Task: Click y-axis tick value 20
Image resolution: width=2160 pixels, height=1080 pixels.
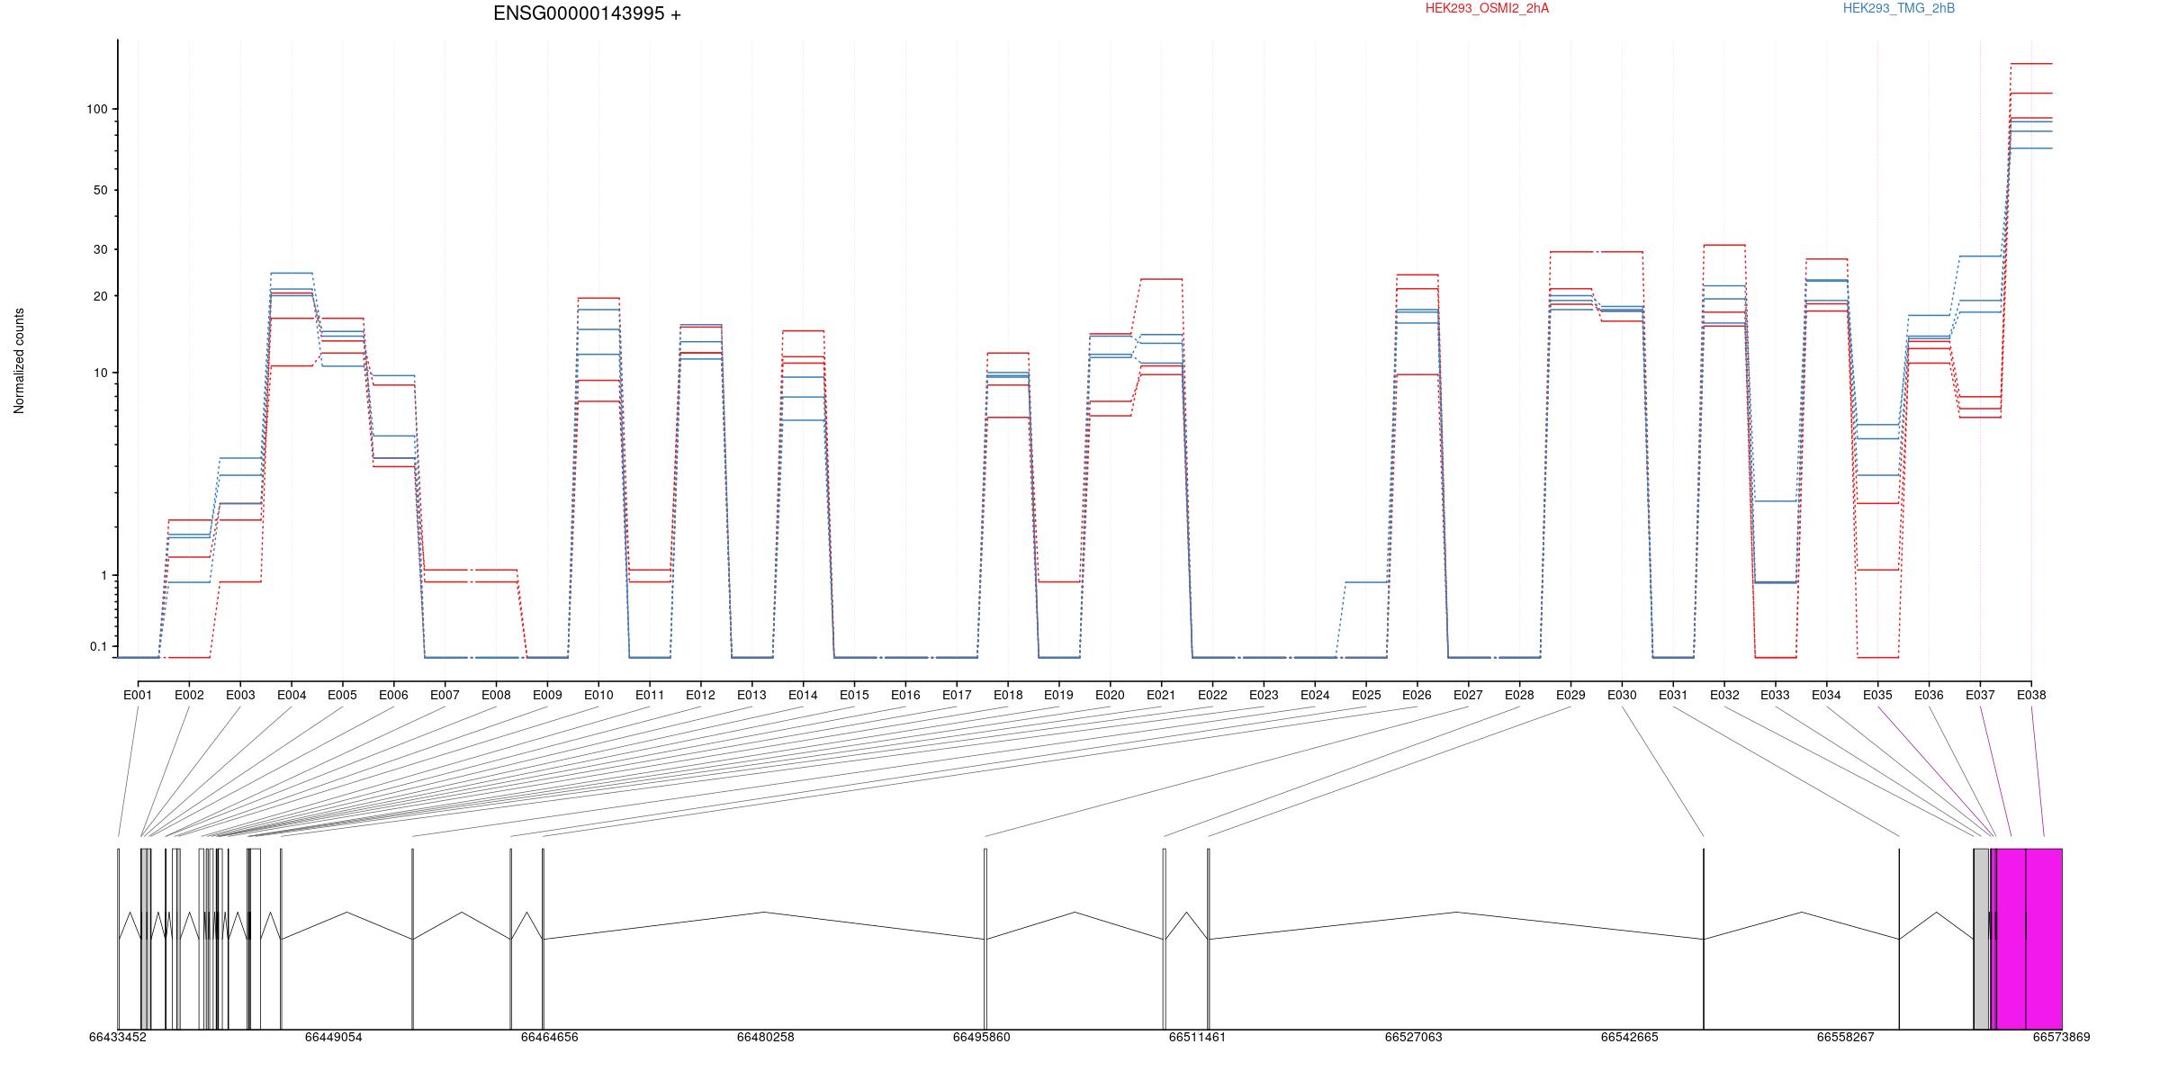Action: click(101, 296)
